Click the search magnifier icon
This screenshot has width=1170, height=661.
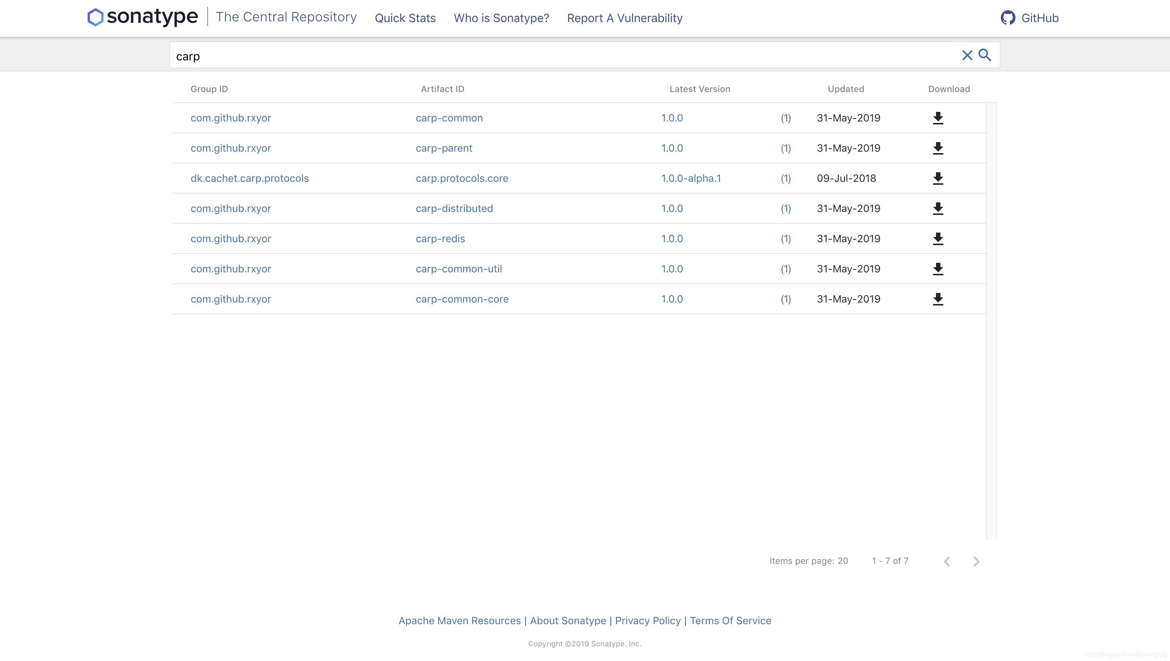(984, 55)
